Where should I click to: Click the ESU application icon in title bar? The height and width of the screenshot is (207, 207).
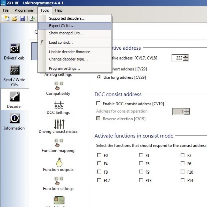(x=3, y=3)
